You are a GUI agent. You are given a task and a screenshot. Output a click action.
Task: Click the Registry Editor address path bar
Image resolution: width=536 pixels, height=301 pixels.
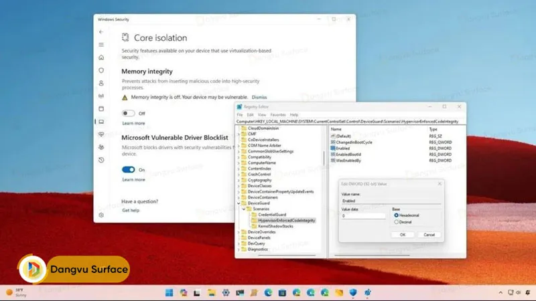(x=350, y=122)
